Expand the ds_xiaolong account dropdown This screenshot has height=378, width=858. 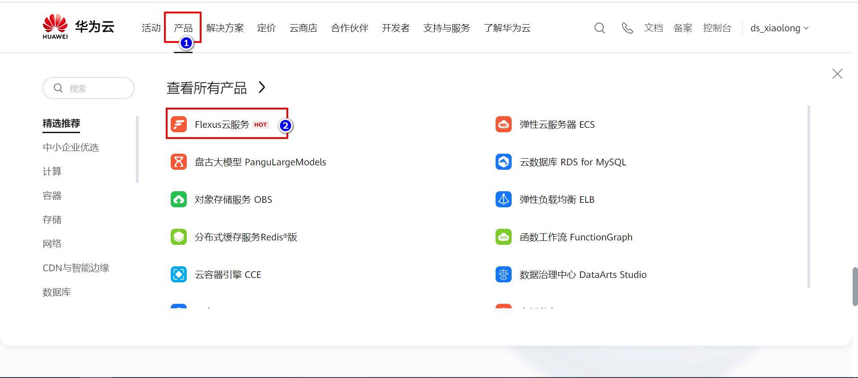pos(779,28)
